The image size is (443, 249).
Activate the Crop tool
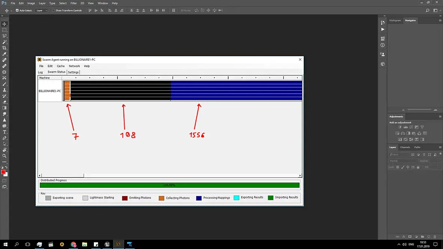[x=5, y=48]
